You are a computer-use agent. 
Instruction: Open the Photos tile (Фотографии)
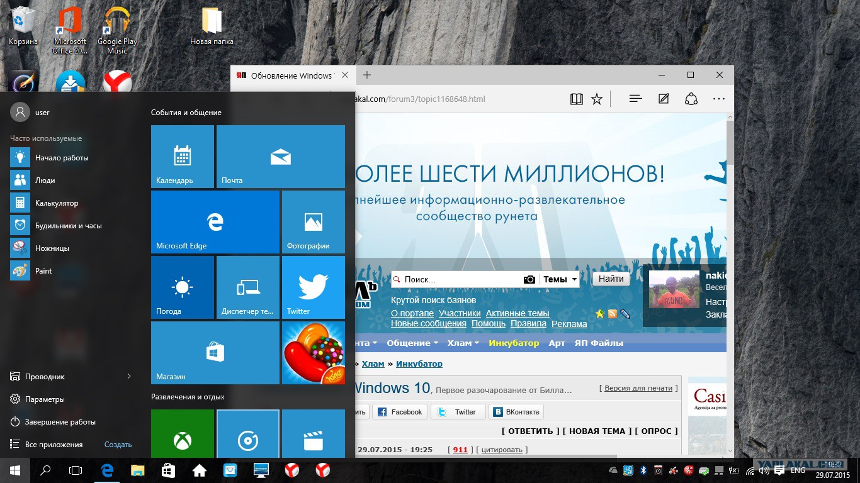pos(314,222)
